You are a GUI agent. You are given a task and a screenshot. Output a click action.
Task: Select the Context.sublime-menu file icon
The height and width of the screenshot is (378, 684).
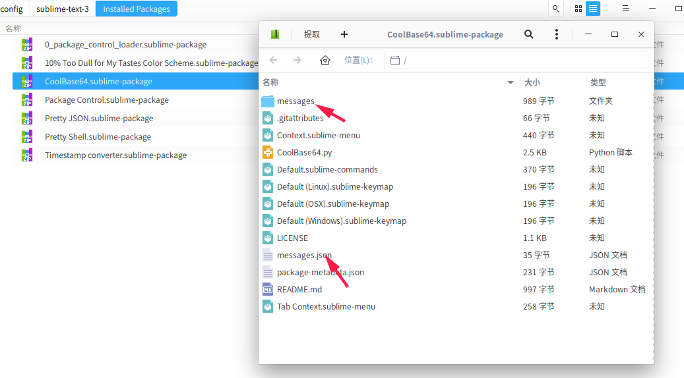pos(268,136)
